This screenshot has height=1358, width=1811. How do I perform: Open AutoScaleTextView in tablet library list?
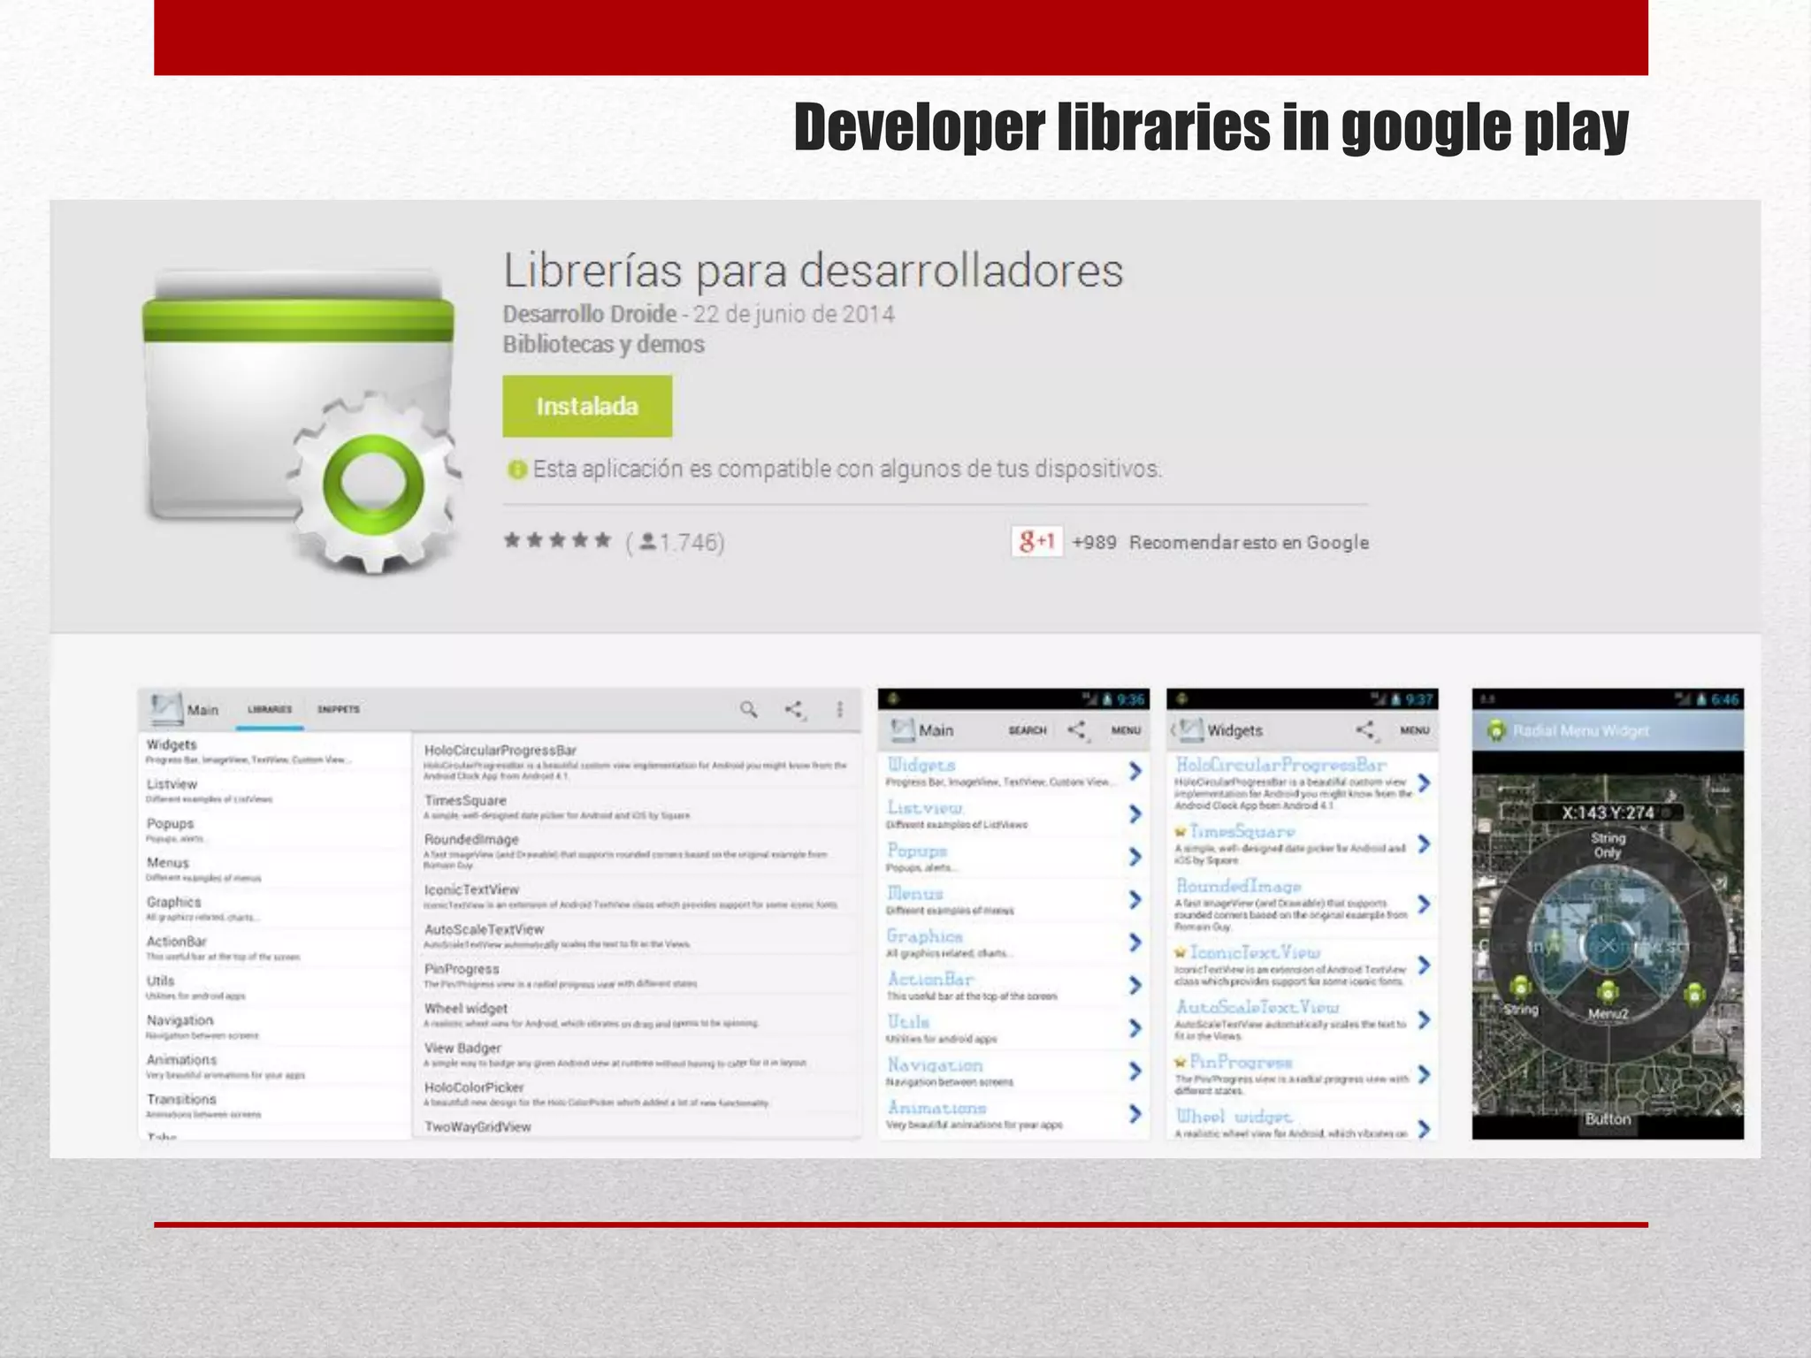pos(637,936)
